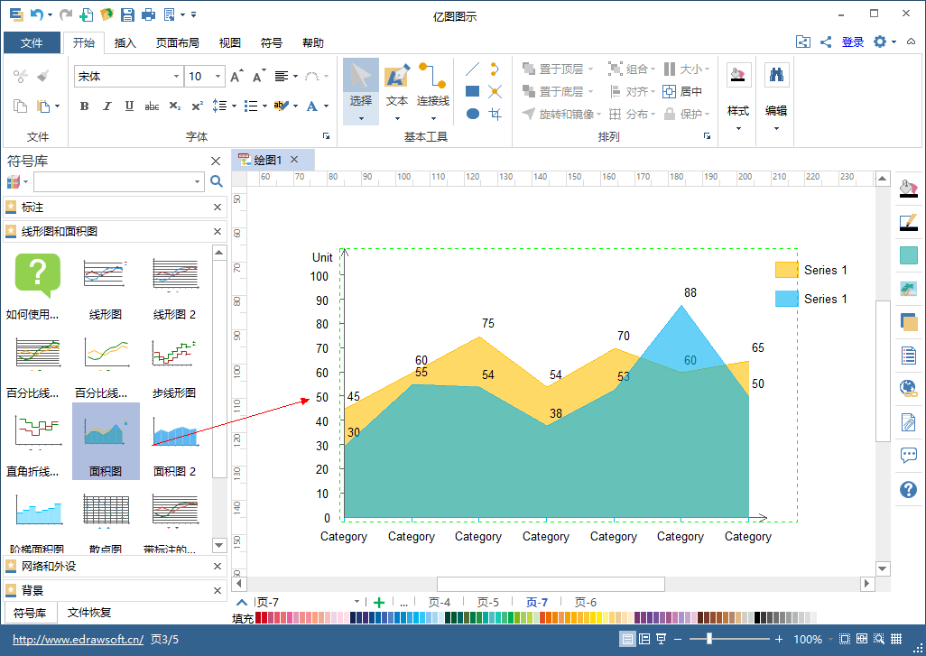Select the 连接线 connector tool
This screenshot has width=926, height=656.
tap(433, 91)
